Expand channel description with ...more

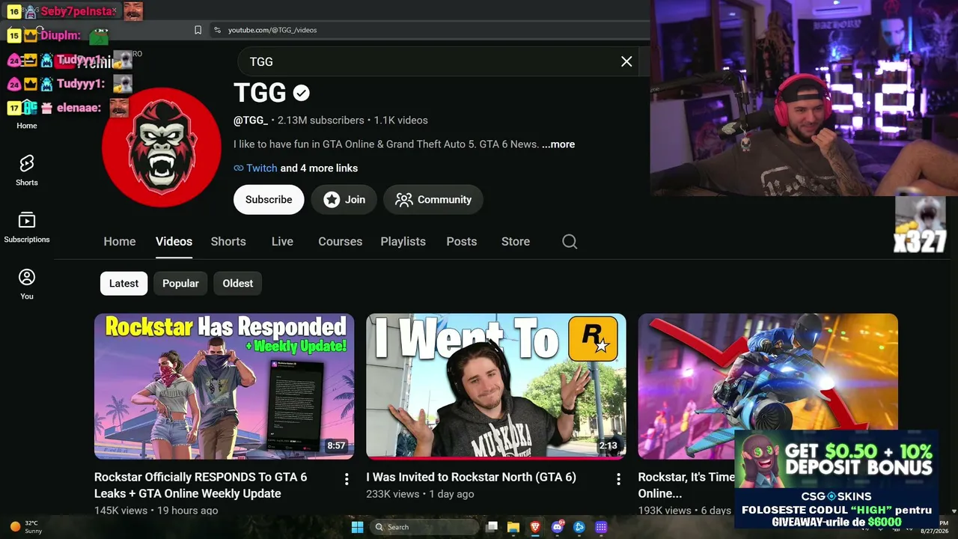click(x=558, y=144)
